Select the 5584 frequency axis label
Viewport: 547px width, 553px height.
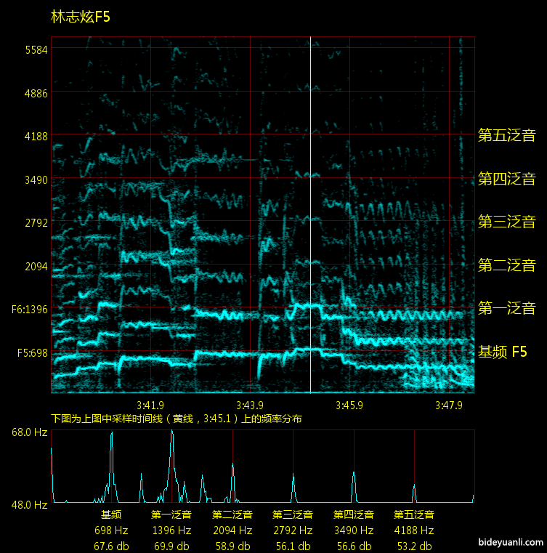pos(36,49)
